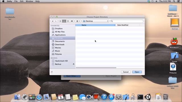182x102 pixels.
Task: Switch file dialog to icon view
Action: click(60, 21)
